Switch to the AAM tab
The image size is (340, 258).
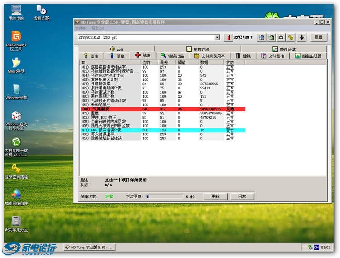click(x=117, y=49)
